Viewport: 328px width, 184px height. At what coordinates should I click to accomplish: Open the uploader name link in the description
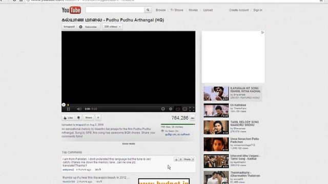[x=81, y=125]
